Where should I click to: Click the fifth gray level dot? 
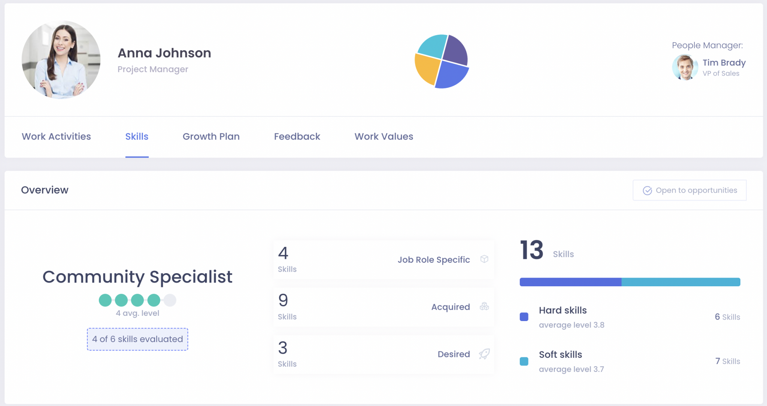click(170, 300)
